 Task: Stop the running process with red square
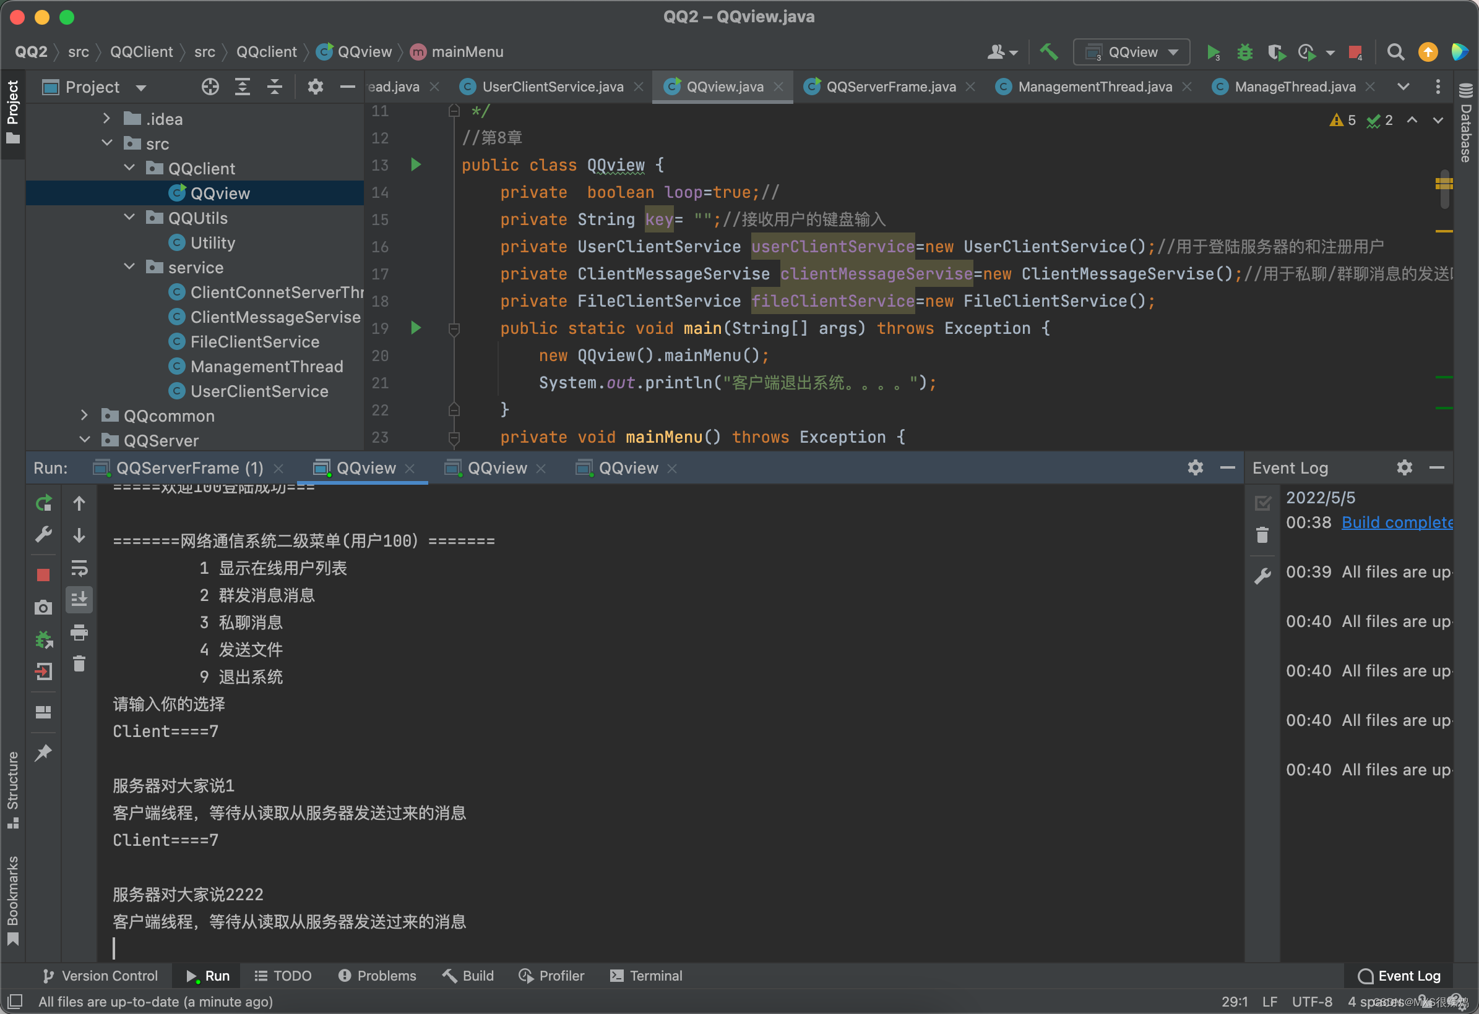43,576
